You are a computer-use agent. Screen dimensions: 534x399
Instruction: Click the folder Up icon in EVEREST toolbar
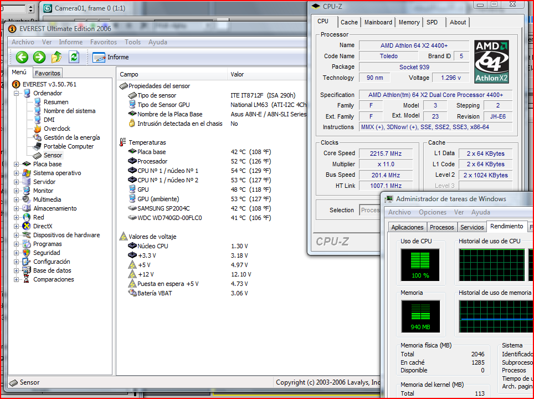[x=57, y=57]
